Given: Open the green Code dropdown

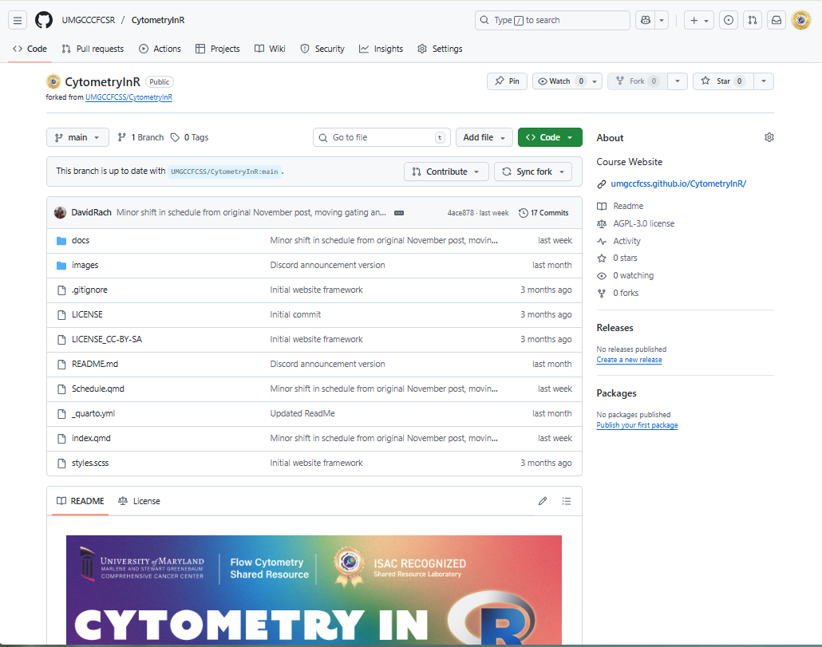Looking at the screenshot, I should [550, 137].
